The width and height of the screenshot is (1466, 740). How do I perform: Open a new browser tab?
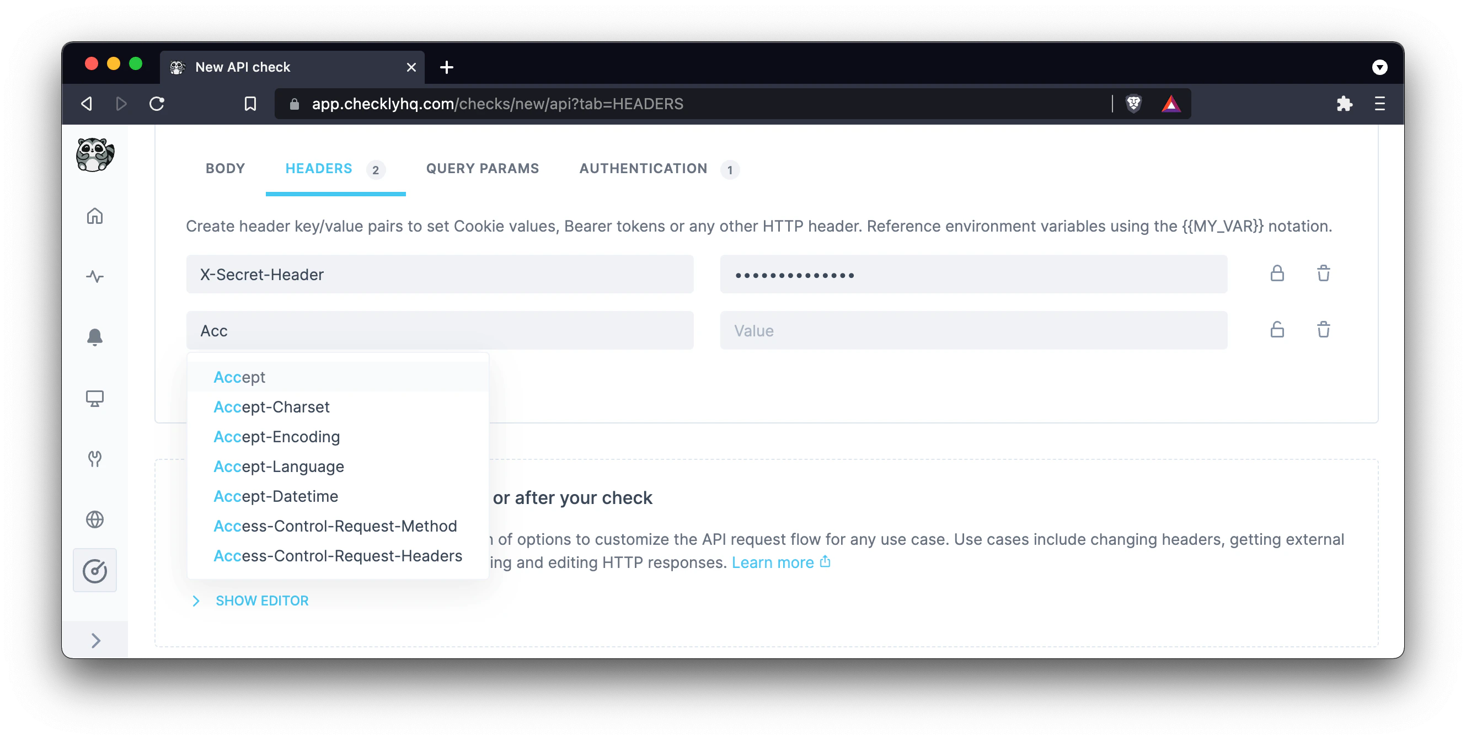pos(446,67)
